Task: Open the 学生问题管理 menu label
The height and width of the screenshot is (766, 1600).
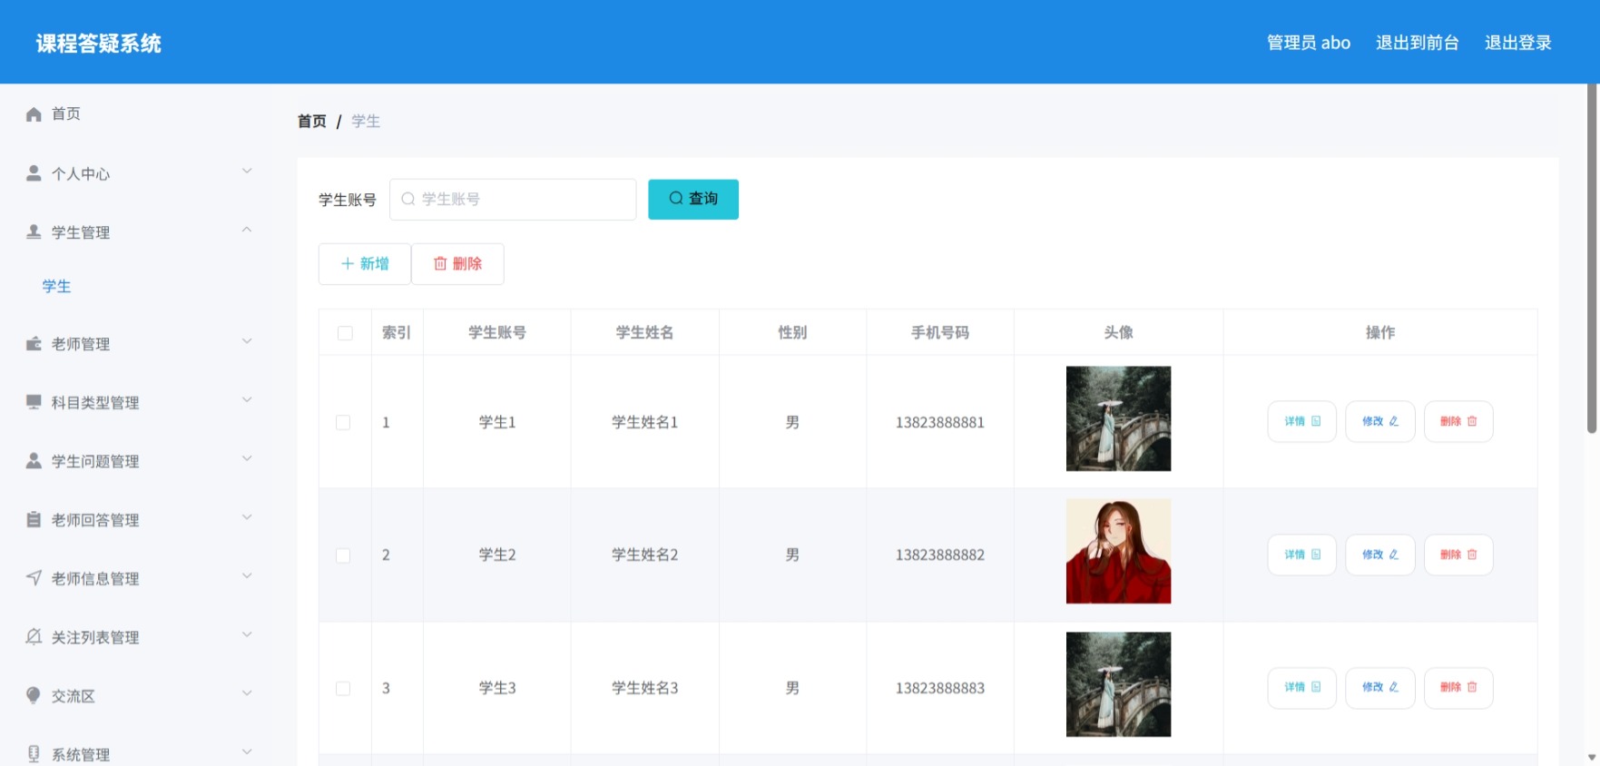Action: click(x=95, y=461)
